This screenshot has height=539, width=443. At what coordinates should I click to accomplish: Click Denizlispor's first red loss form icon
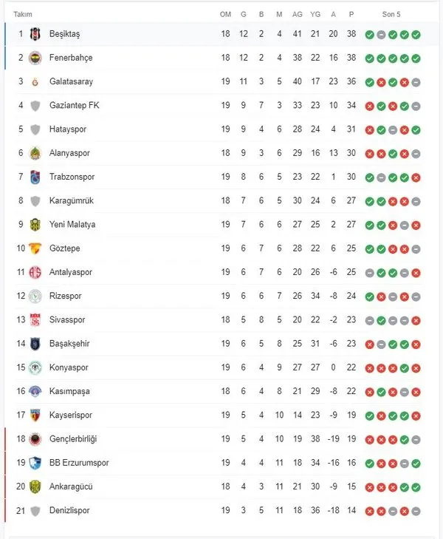tap(369, 510)
